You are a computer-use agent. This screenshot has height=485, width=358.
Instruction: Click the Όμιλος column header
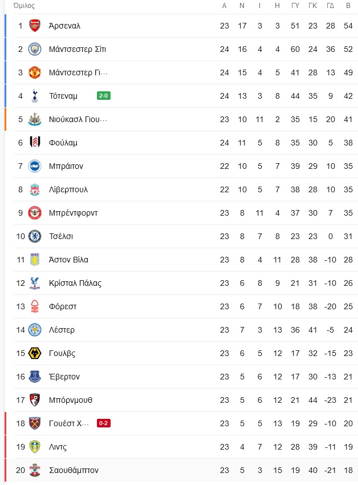[x=24, y=6]
